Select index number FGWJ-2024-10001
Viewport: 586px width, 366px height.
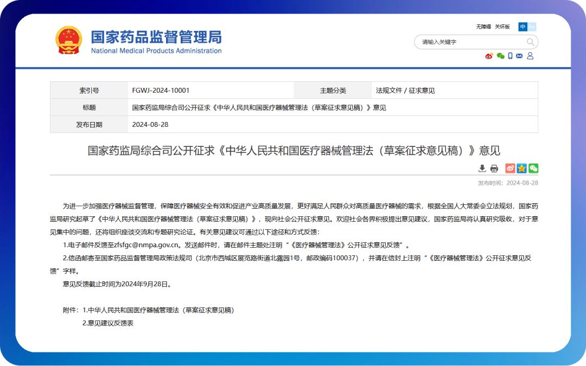[x=161, y=91]
